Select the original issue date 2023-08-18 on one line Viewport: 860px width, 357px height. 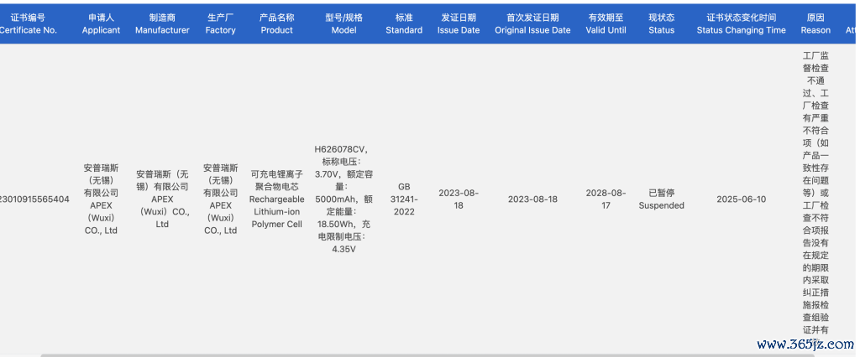532,199
